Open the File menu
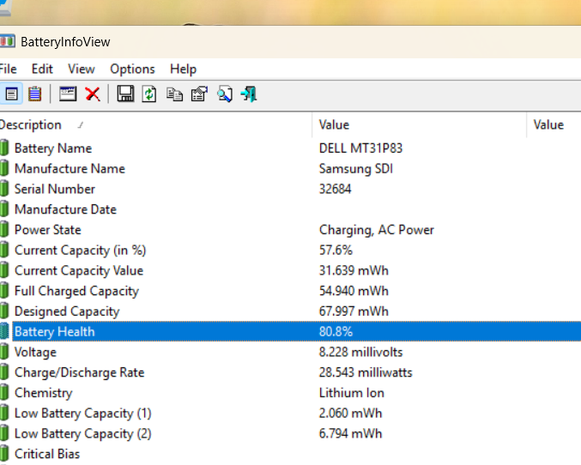The image size is (581, 465). pyautogui.click(x=8, y=69)
